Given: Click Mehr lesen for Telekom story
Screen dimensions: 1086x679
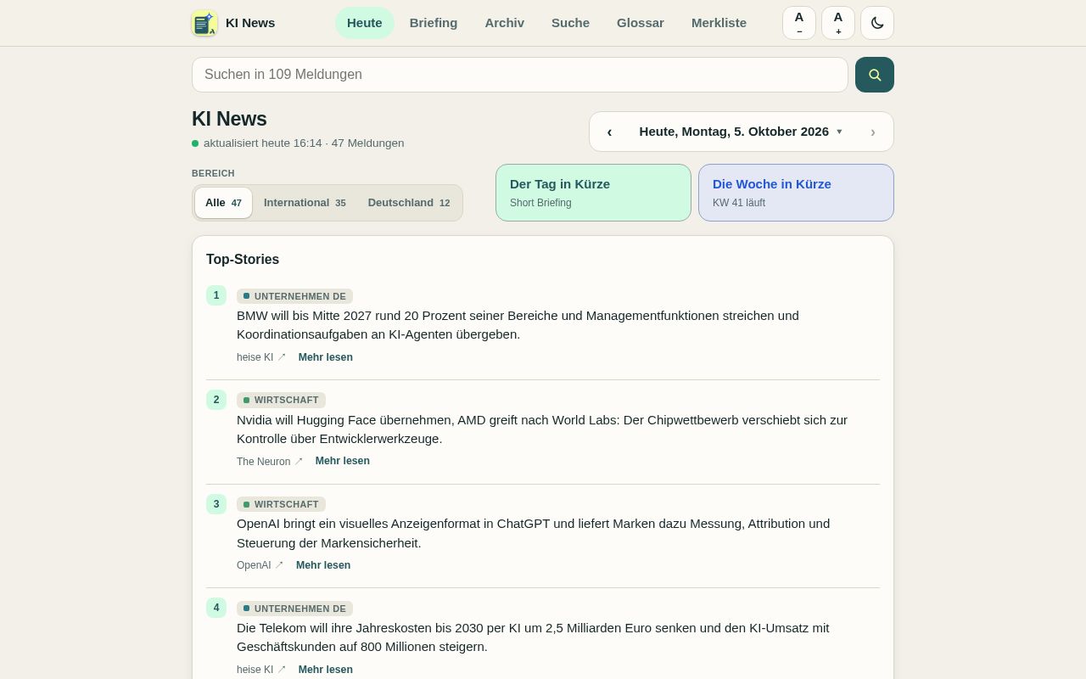Looking at the screenshot, I should pos(326,670).
